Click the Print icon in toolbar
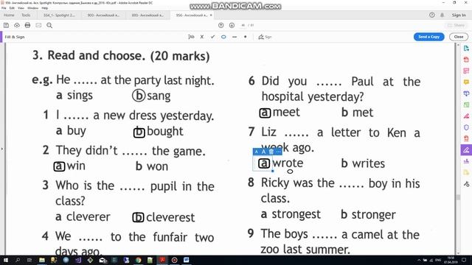The width and height of the screenshot is (472, 265). pos(27,25)
